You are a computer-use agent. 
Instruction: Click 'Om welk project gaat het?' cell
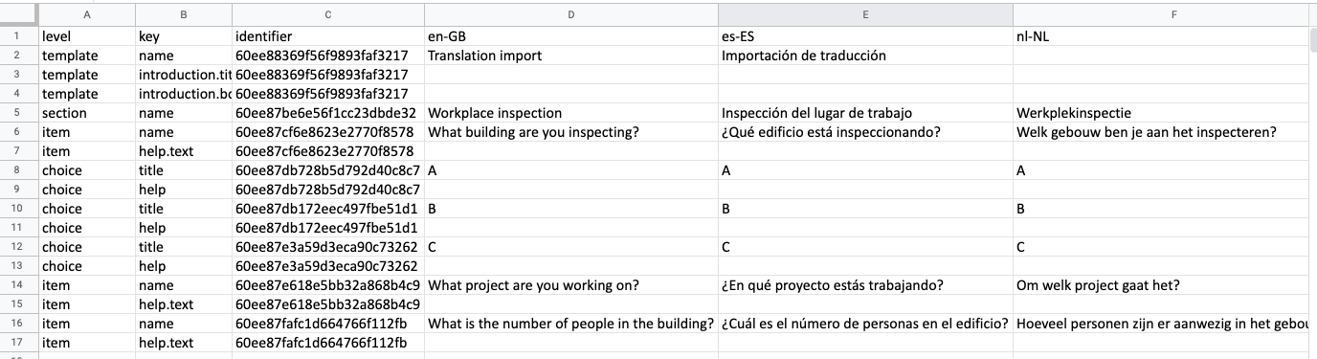point(1160,285)
